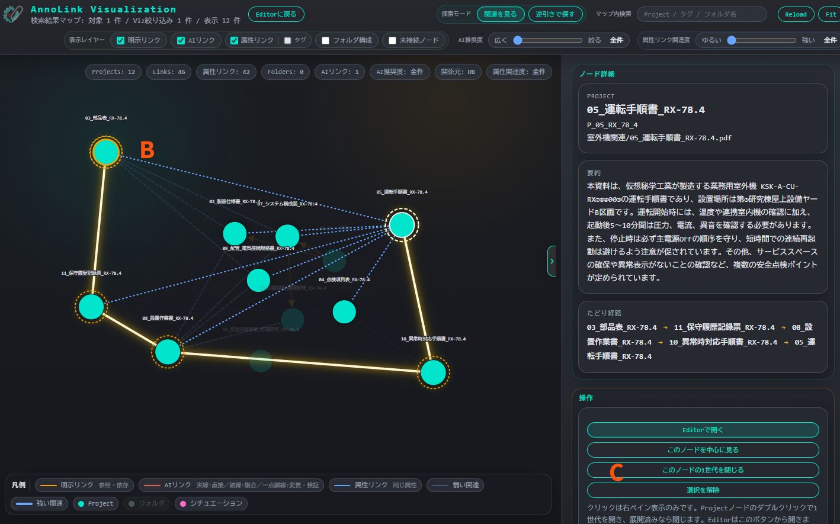Click the AI推奨度: 全件 stat chip
Image resolution: width=840 pixels, height=524 pixels.
[400, 72]
